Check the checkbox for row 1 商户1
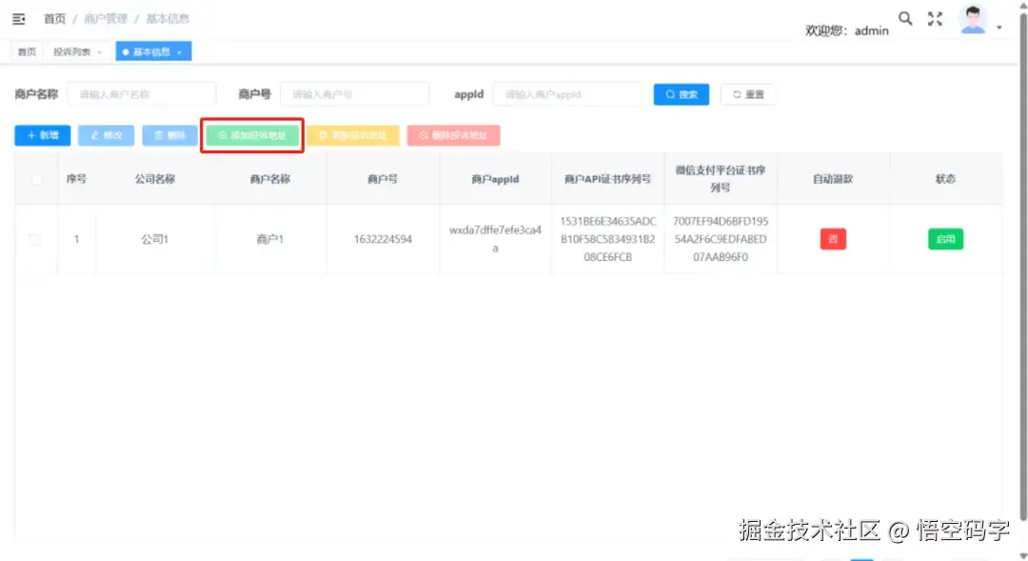The image size is (1028, 561). click(35, 239)
